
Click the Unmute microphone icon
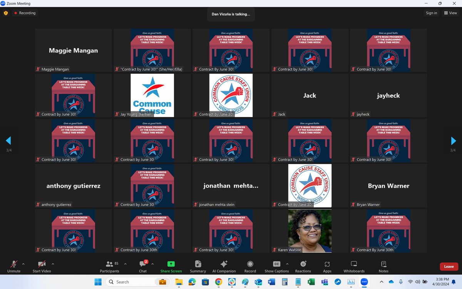point(14,264)
